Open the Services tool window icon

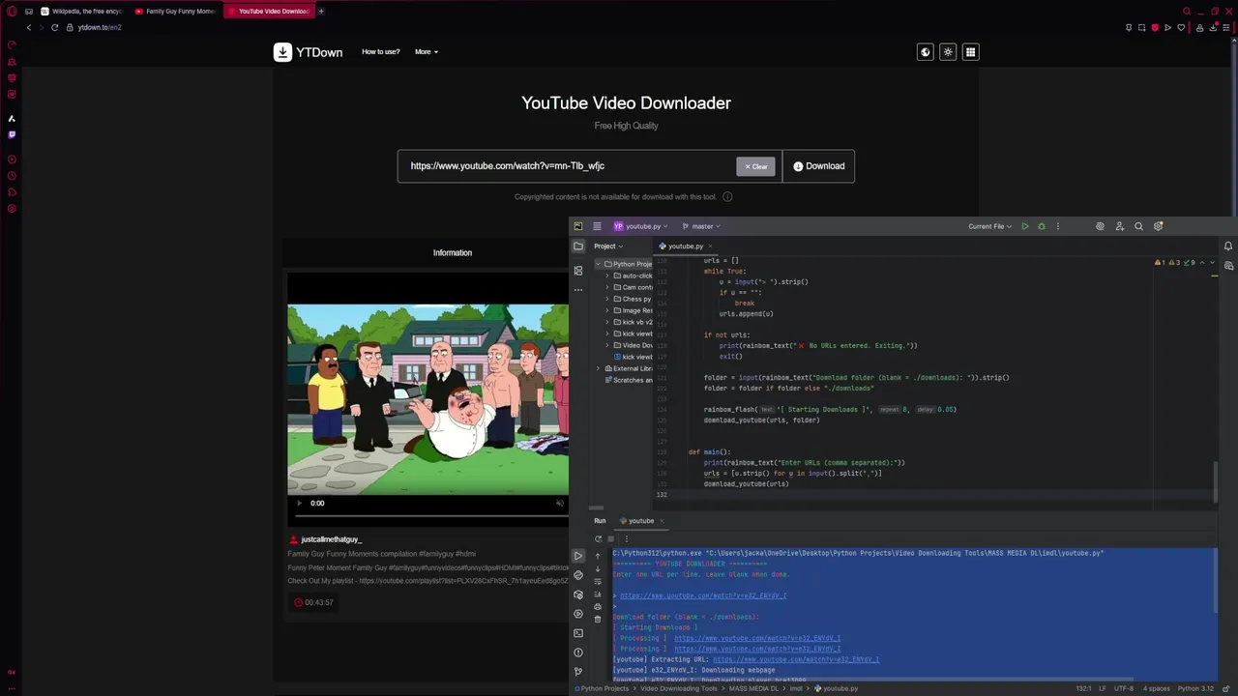coord(578,614)
